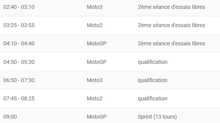Click MotoGP in the 04:50 row
220x123 pixels.
click(97, 62)
